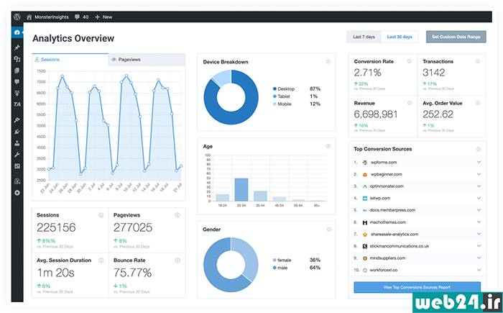Open the Comments speech-bubble sidebar icon

tap(17, 82)
